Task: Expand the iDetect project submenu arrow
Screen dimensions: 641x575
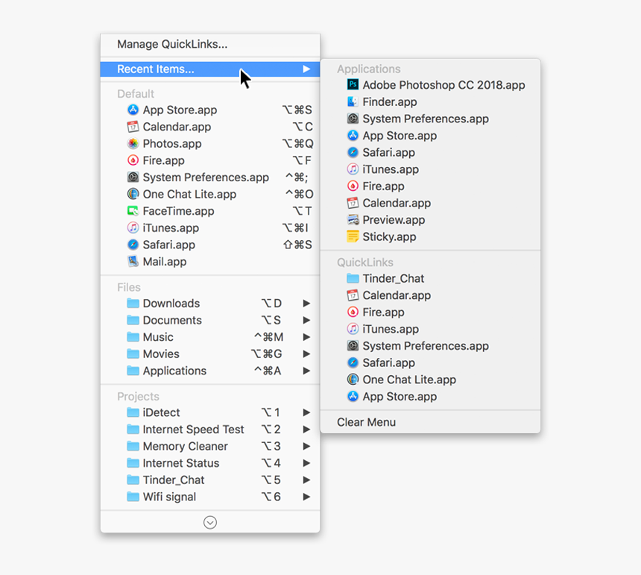Action: coord(306,412)
